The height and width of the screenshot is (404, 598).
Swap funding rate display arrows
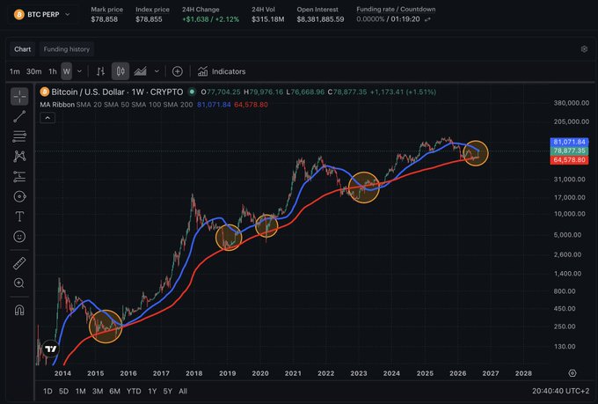point(428,19)
